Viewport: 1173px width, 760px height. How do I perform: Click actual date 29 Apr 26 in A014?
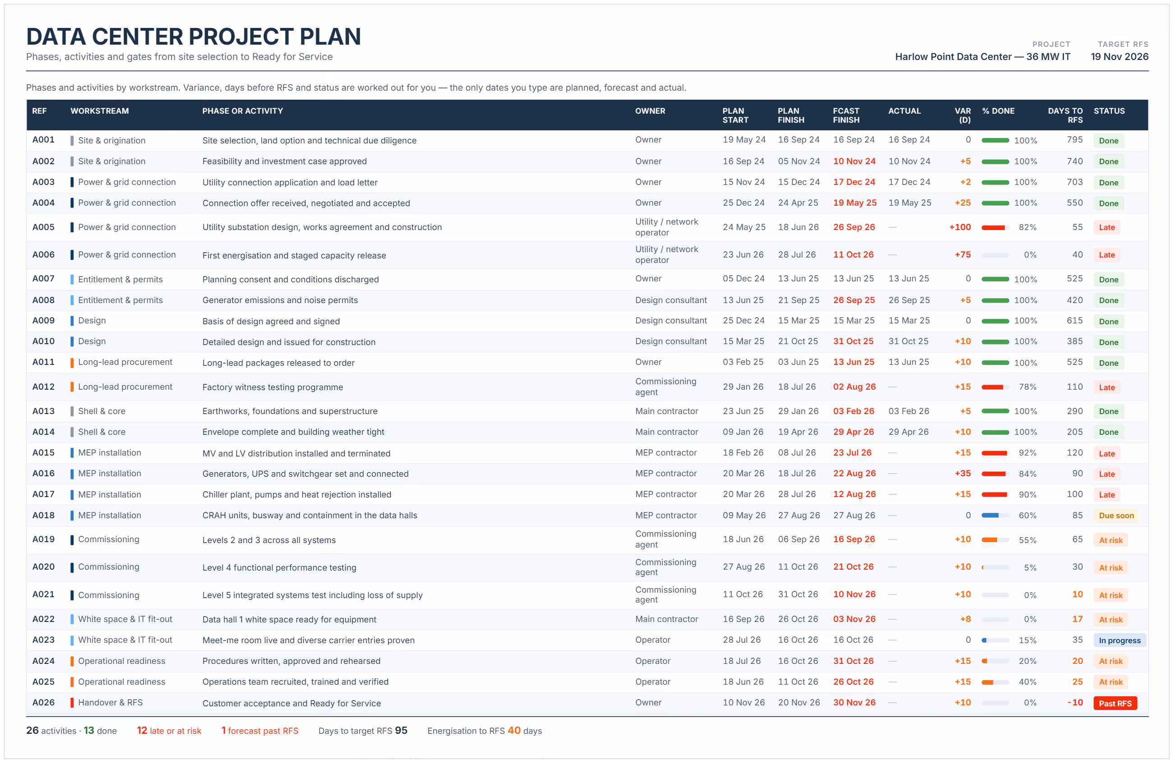coord(908,432)
